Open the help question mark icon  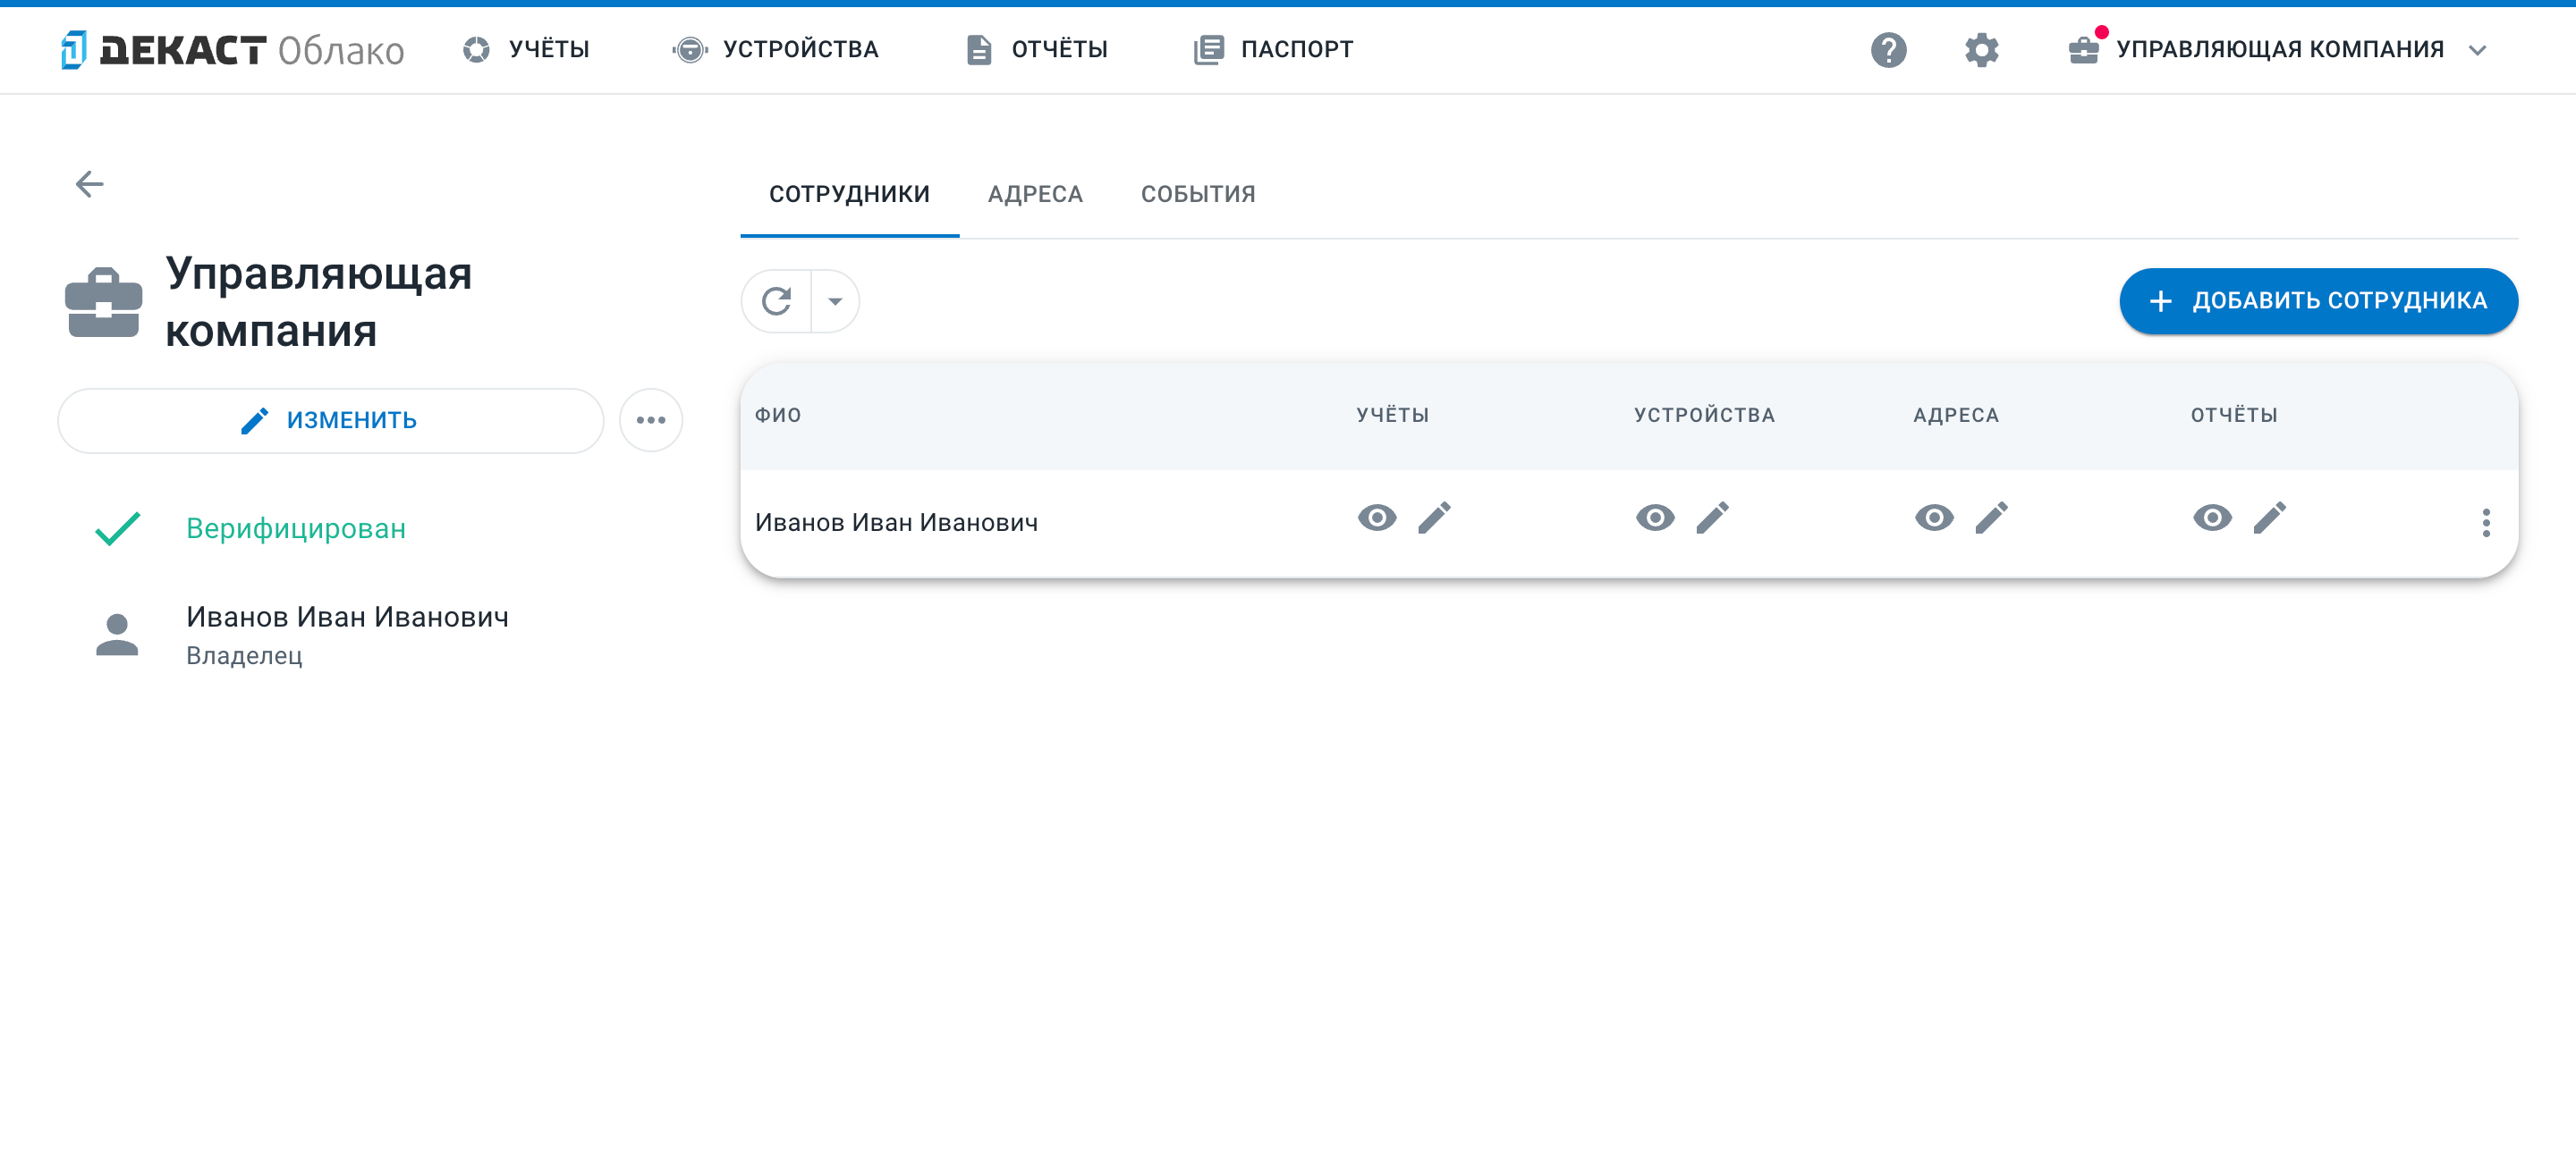pos(1888,50)
